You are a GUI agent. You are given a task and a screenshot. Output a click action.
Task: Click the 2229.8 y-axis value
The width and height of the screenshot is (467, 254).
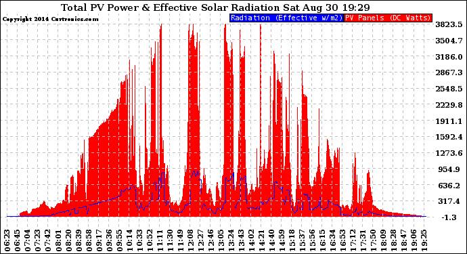(449, 105)
